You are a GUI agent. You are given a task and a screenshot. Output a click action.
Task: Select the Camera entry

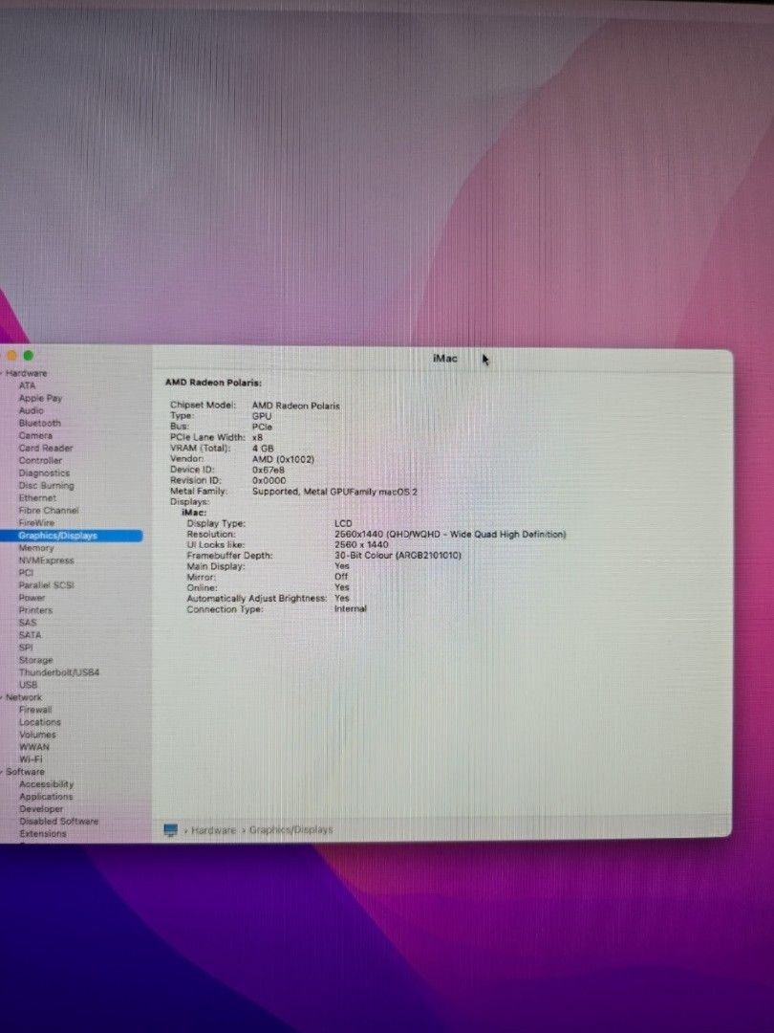[x=35, y=435]
